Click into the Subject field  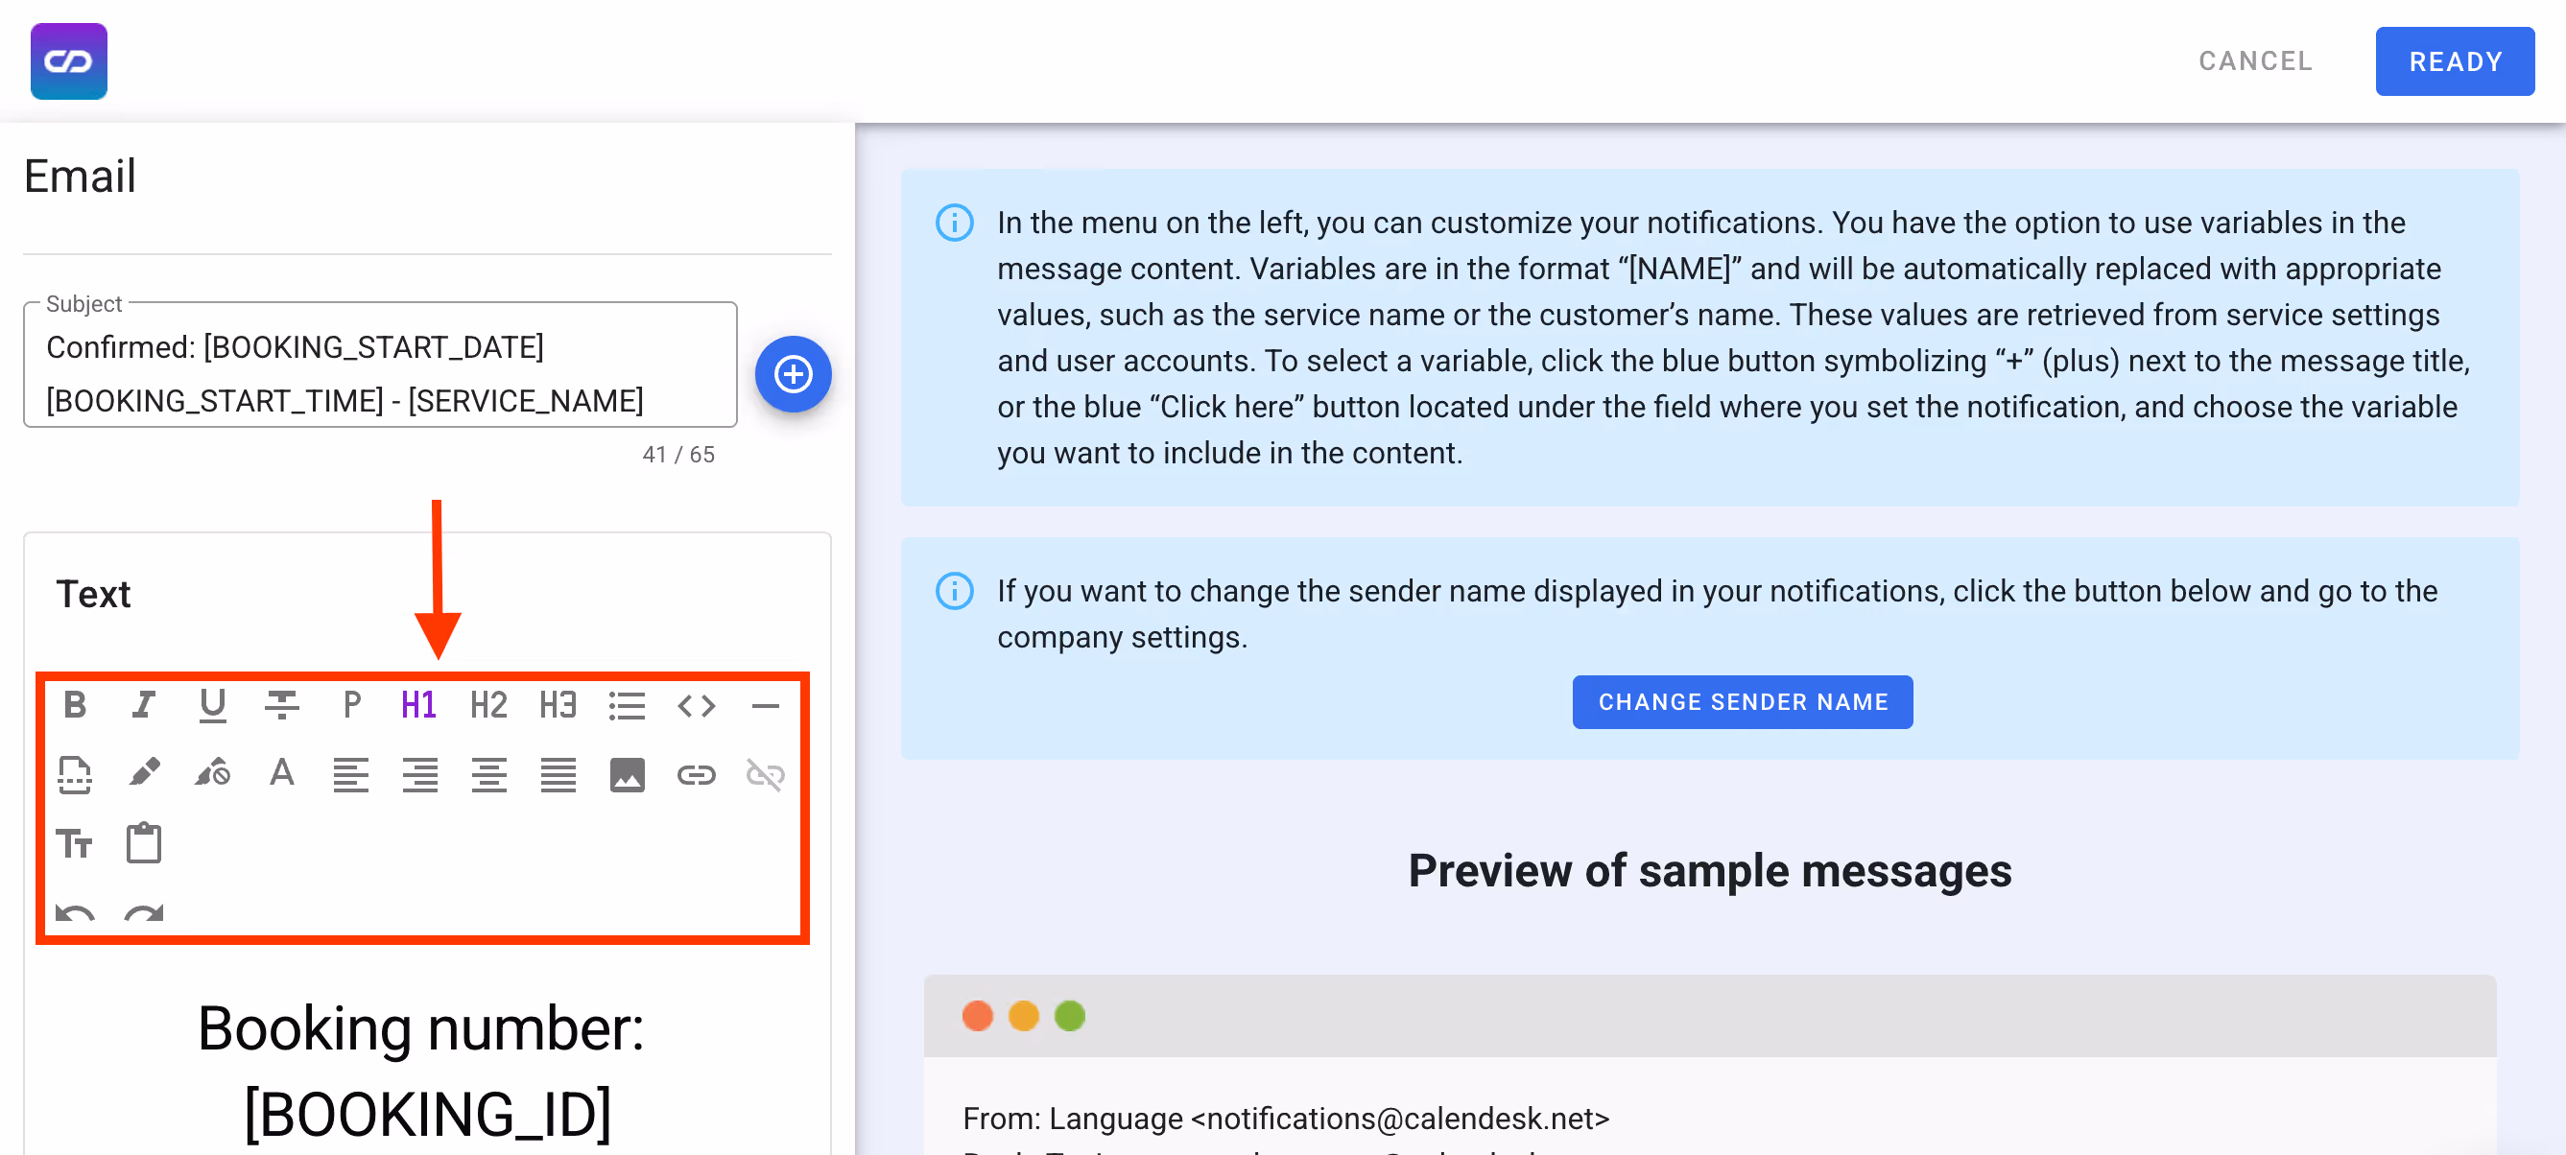(x=381, y=365)
